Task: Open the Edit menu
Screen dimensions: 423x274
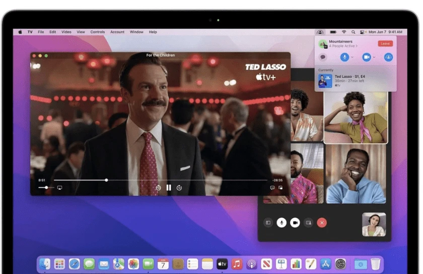Action: [52, 32]
